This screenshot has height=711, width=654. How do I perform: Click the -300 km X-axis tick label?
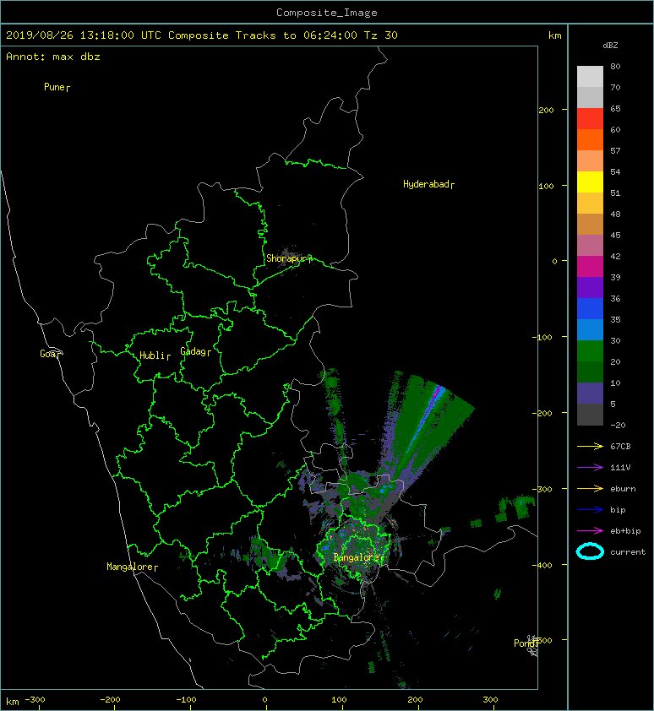pos(35,700)
